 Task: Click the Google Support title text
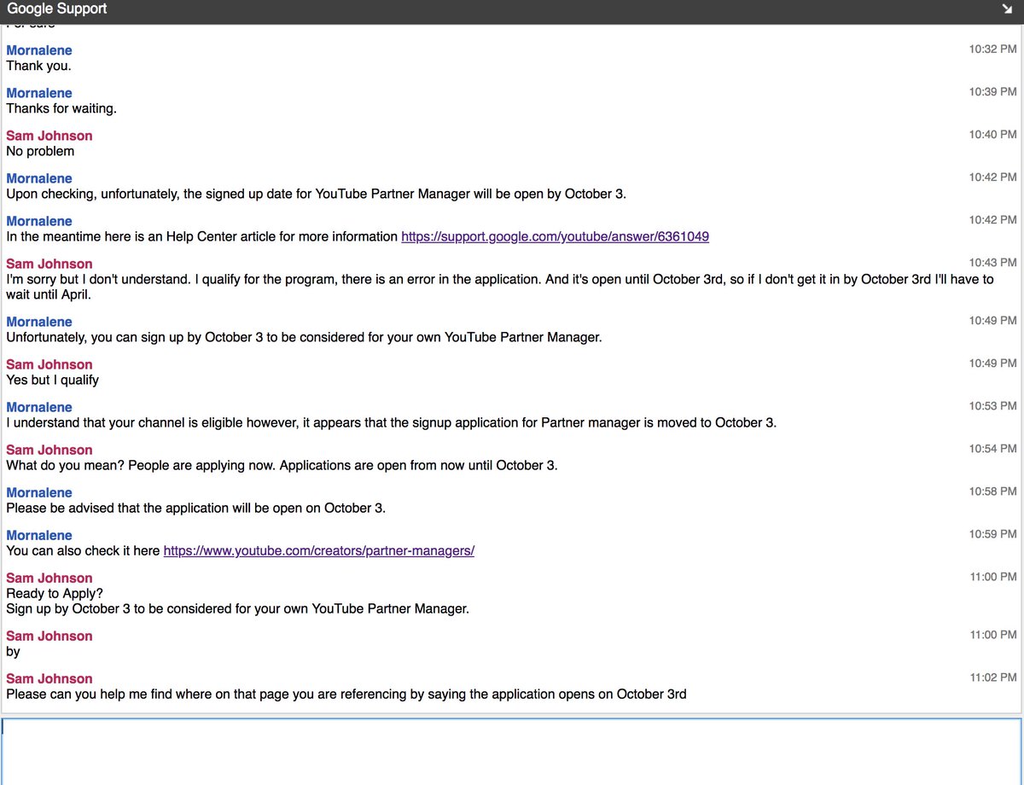pyautogui.click(x=57, y=9)
